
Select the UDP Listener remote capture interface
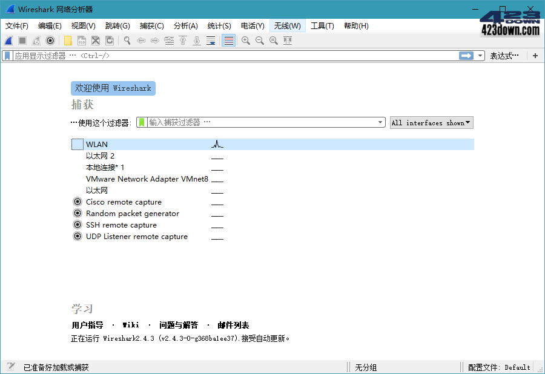tap(137, 236)
